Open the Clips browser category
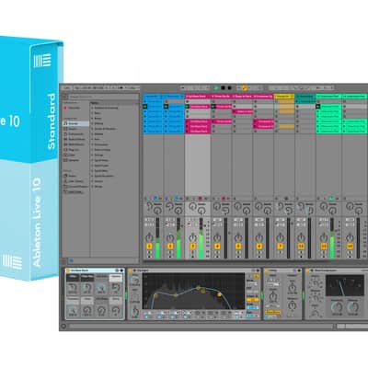The width and height of the screenshot is (368, 368). (73, 155)
